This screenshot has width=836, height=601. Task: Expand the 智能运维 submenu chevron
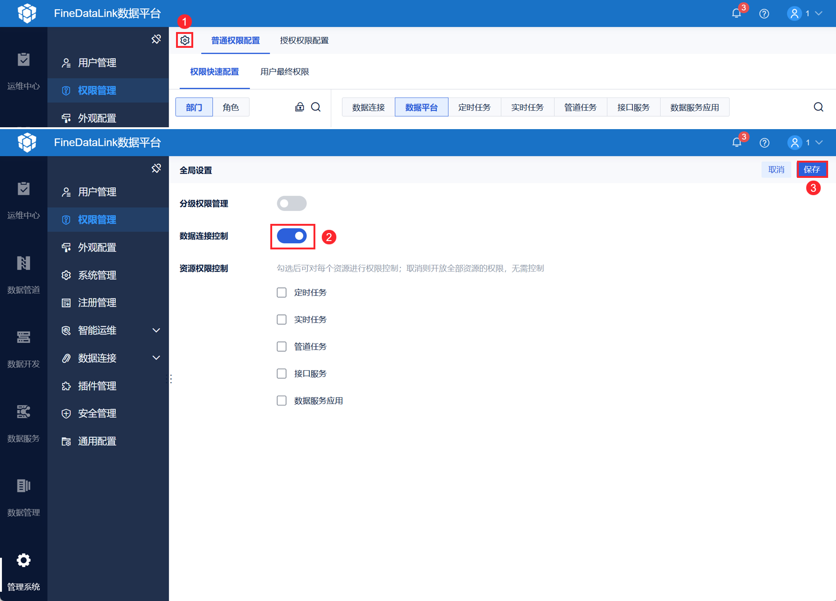click(x=157, y=330)
